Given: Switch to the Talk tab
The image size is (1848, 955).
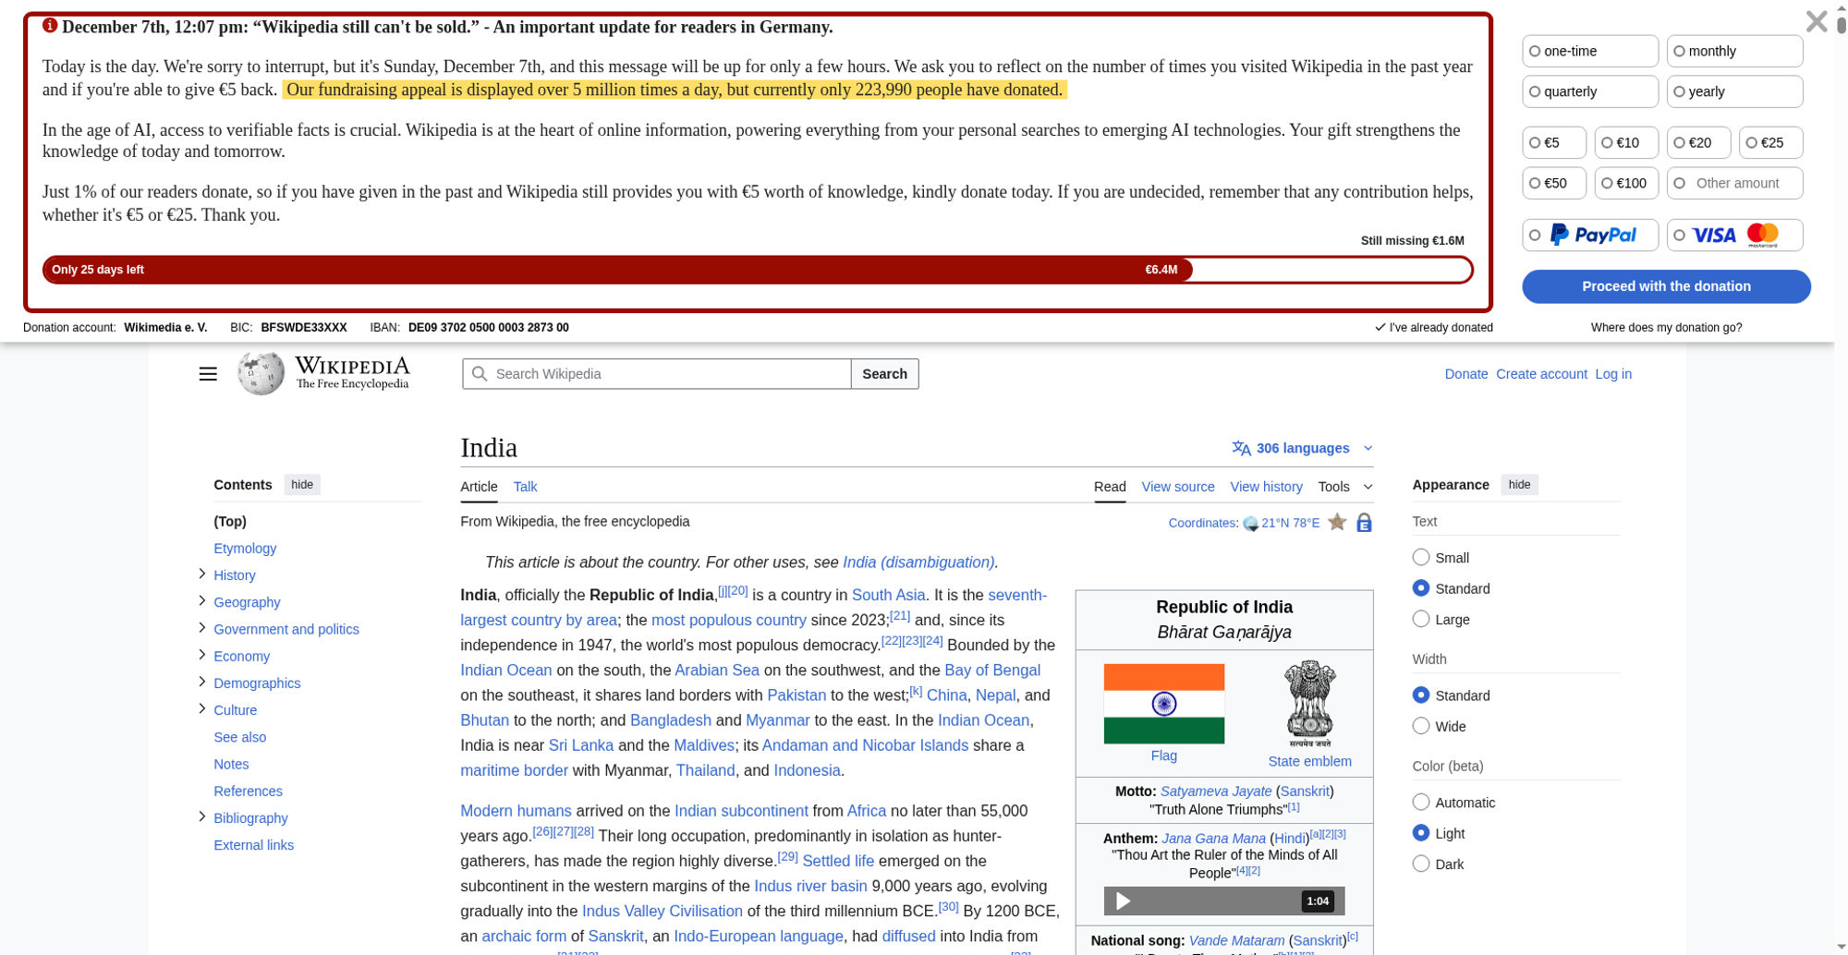Looking at the screenshot, I should 525,487.
